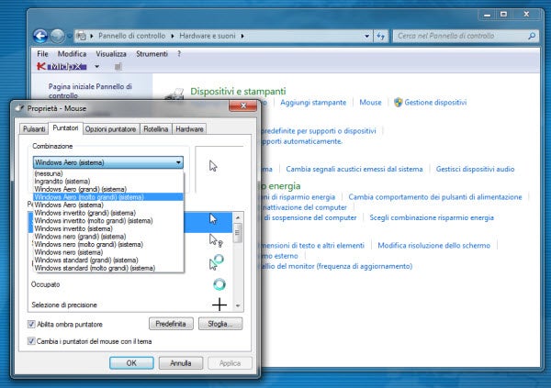Open Dispositivi e stampanti heading link

pyautogui.click(x=238, y=92)
